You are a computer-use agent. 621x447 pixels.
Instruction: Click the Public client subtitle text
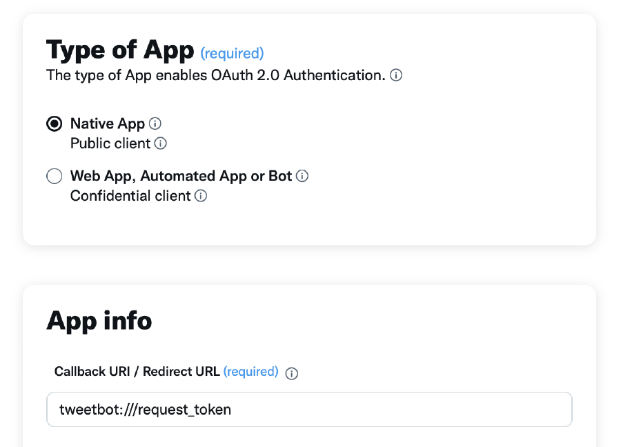pyautogui.click(x=110, y=143)
